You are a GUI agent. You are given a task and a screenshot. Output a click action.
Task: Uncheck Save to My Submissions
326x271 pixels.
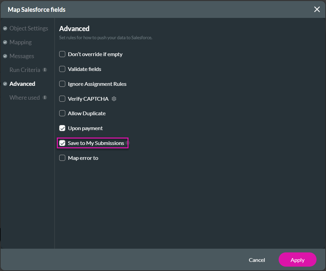(x=62, y=143)
